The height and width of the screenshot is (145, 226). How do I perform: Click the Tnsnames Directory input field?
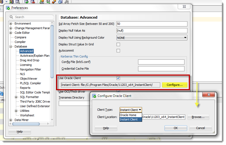pyautogui.click(x=75, y=103)
